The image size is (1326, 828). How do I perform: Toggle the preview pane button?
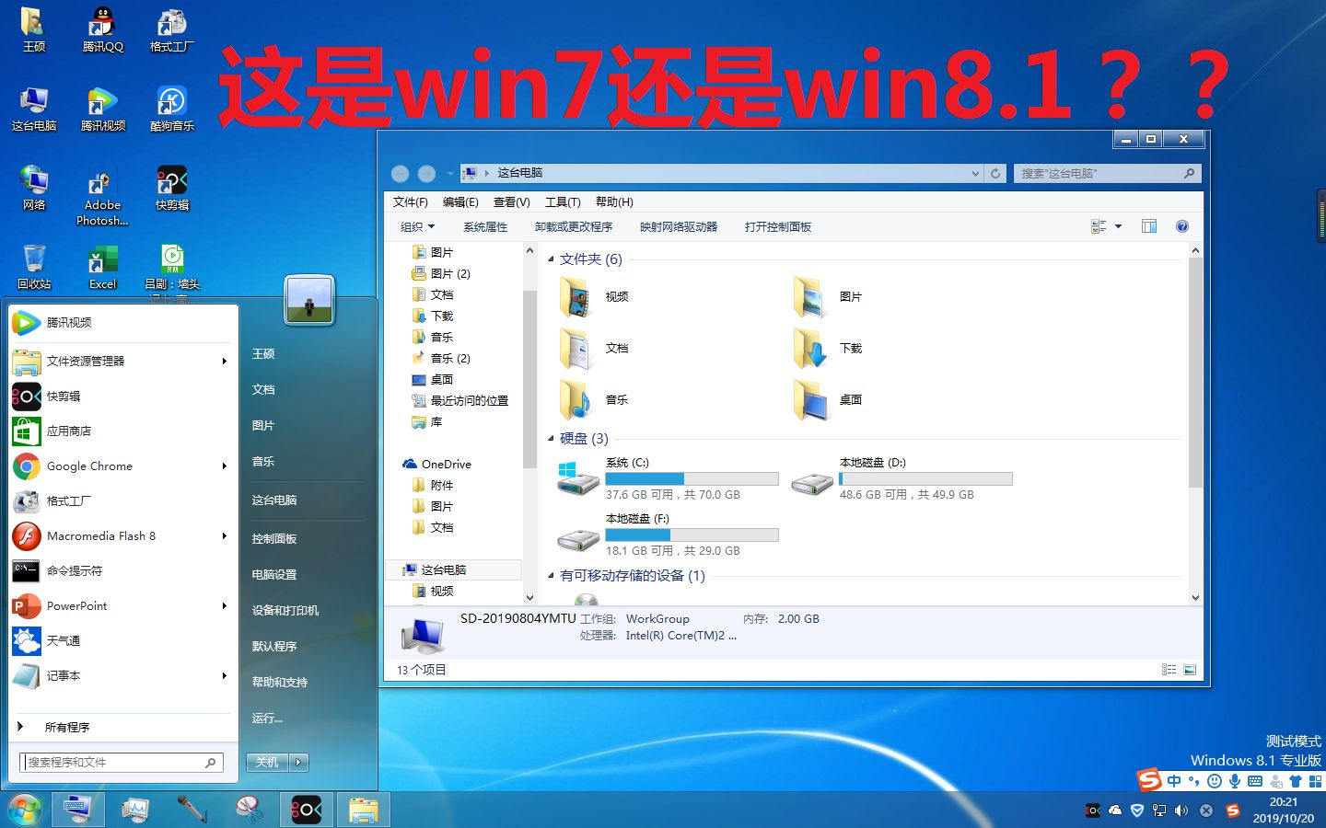click(x=1149, y=226)
